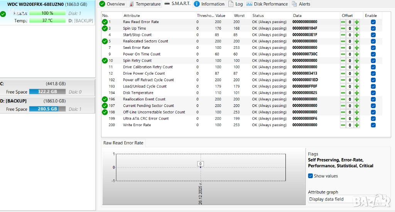Click green minus icon for Spin Up Time
Screen dimensions: 395x212
pyautogui.click(x=343, y=28)
